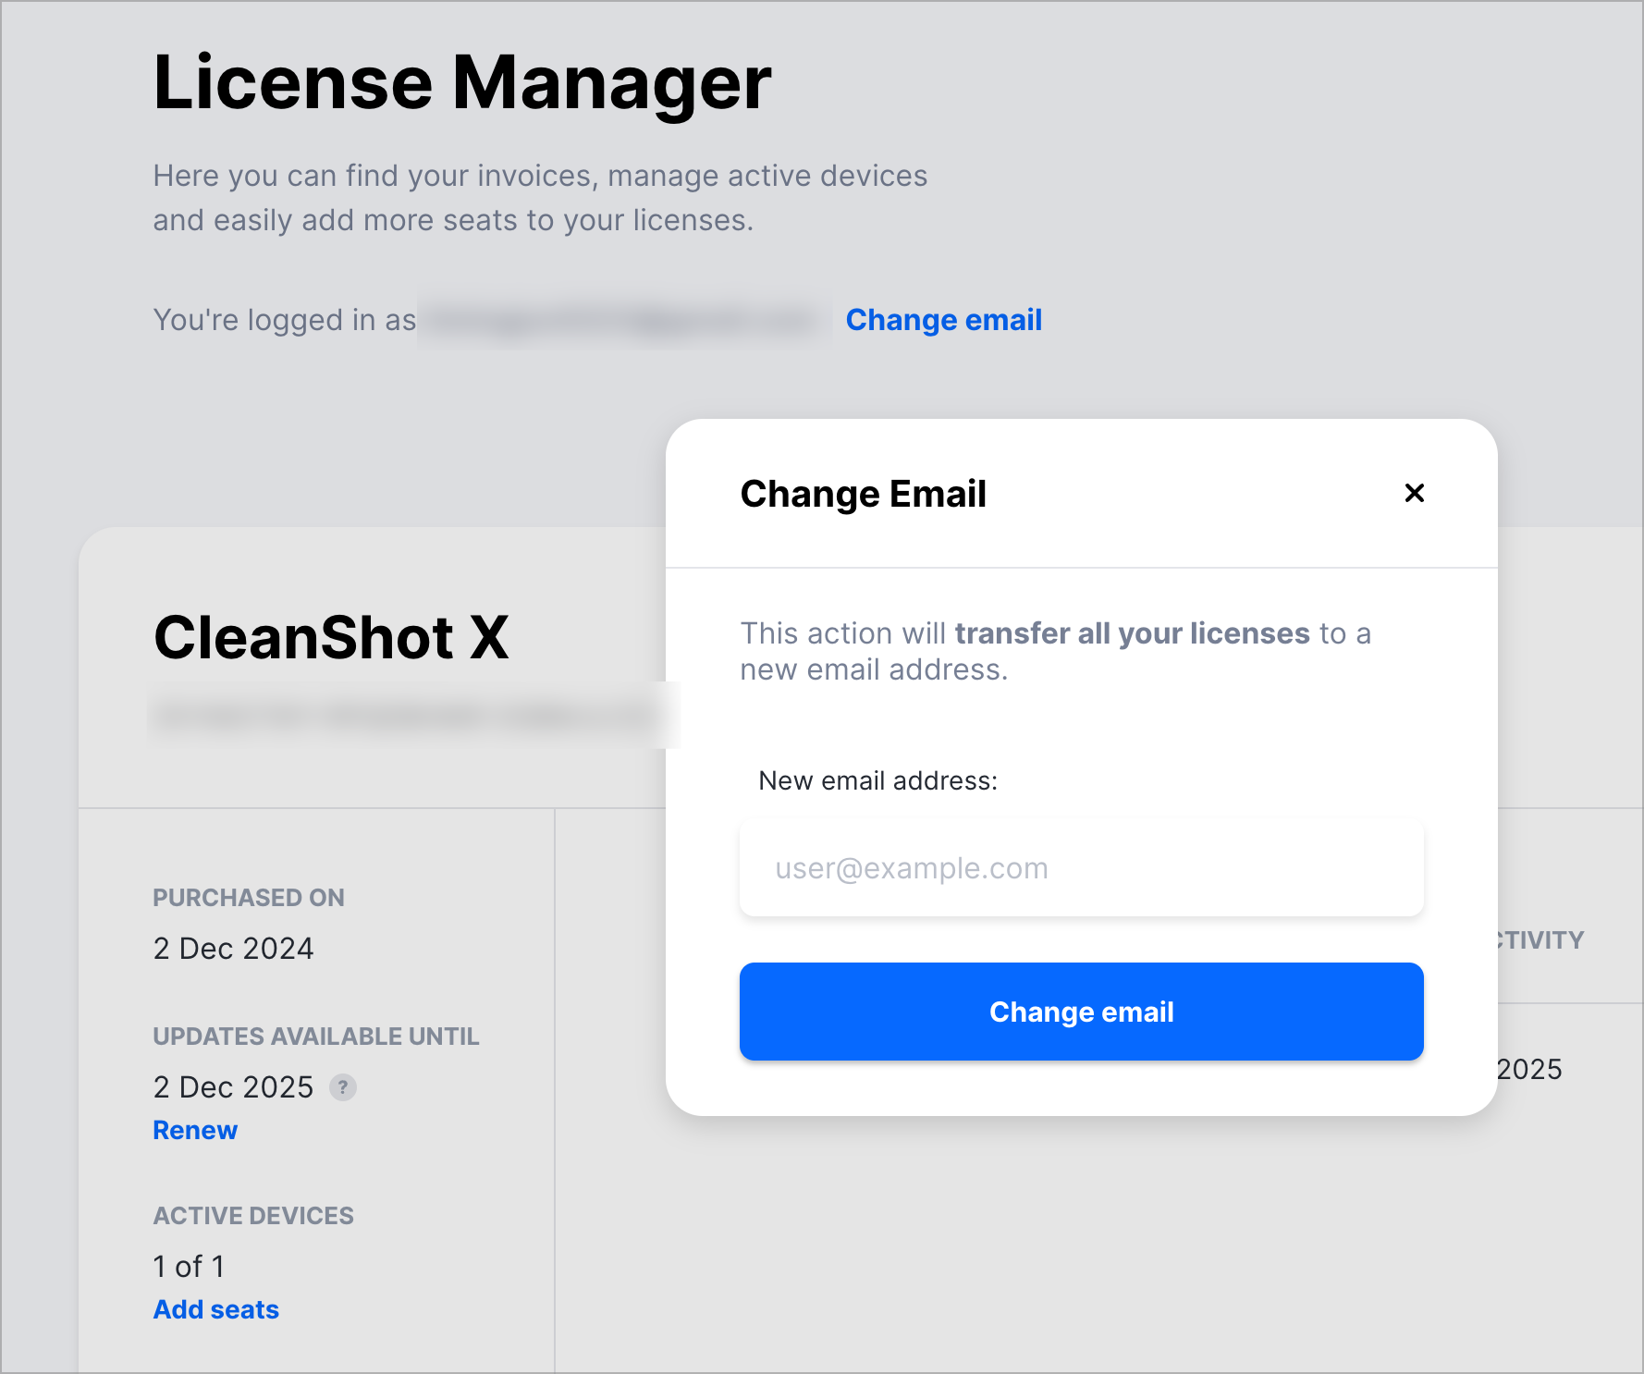The image size is (1644, 1374).
Task: Click the PURCHASED ON label
Action: click(x=249, y=898)
